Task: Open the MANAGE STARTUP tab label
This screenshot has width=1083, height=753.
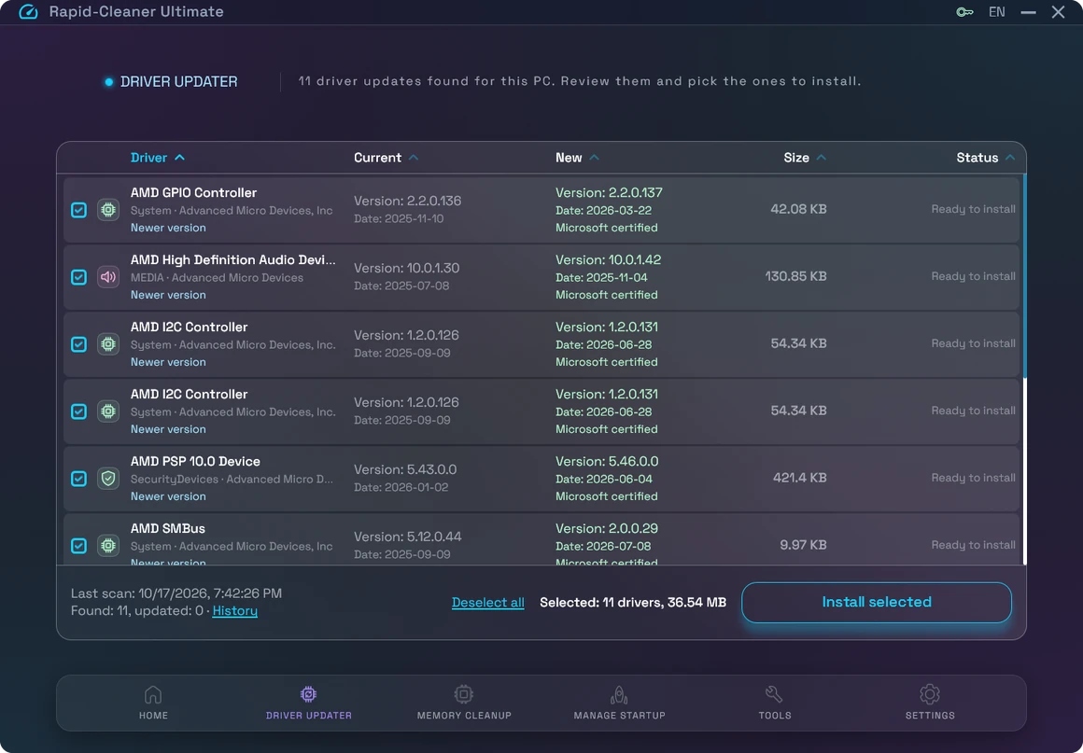Action: tap(620, 716)
